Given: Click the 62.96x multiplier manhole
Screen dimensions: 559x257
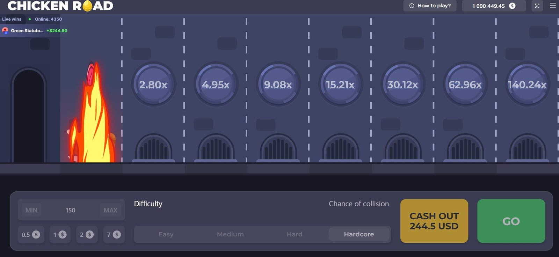Looking at the screenshot, I should click(465, 85).
